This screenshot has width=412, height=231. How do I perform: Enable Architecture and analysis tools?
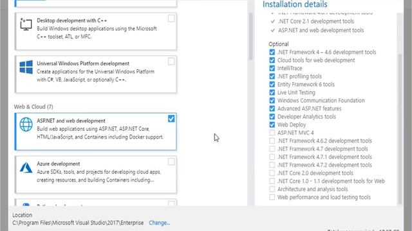point(272,189)
